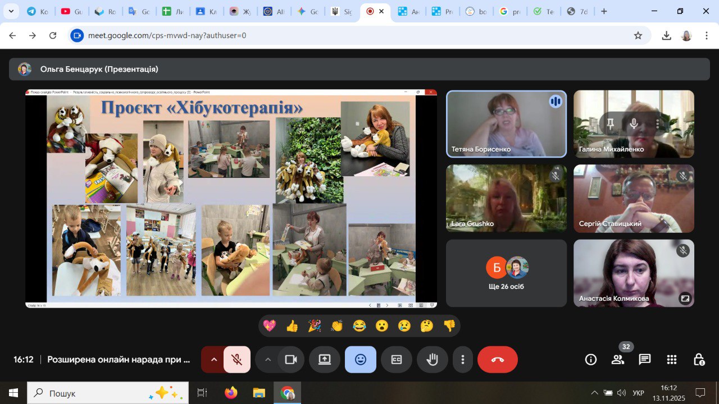Open the Activities grid icon
Screen dimensions: 719x404
671,360
